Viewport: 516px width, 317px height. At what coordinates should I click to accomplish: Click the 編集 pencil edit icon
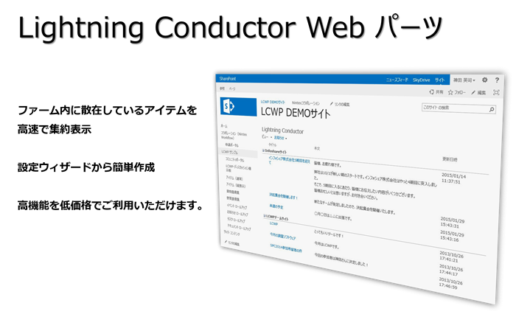coord(474,93)
